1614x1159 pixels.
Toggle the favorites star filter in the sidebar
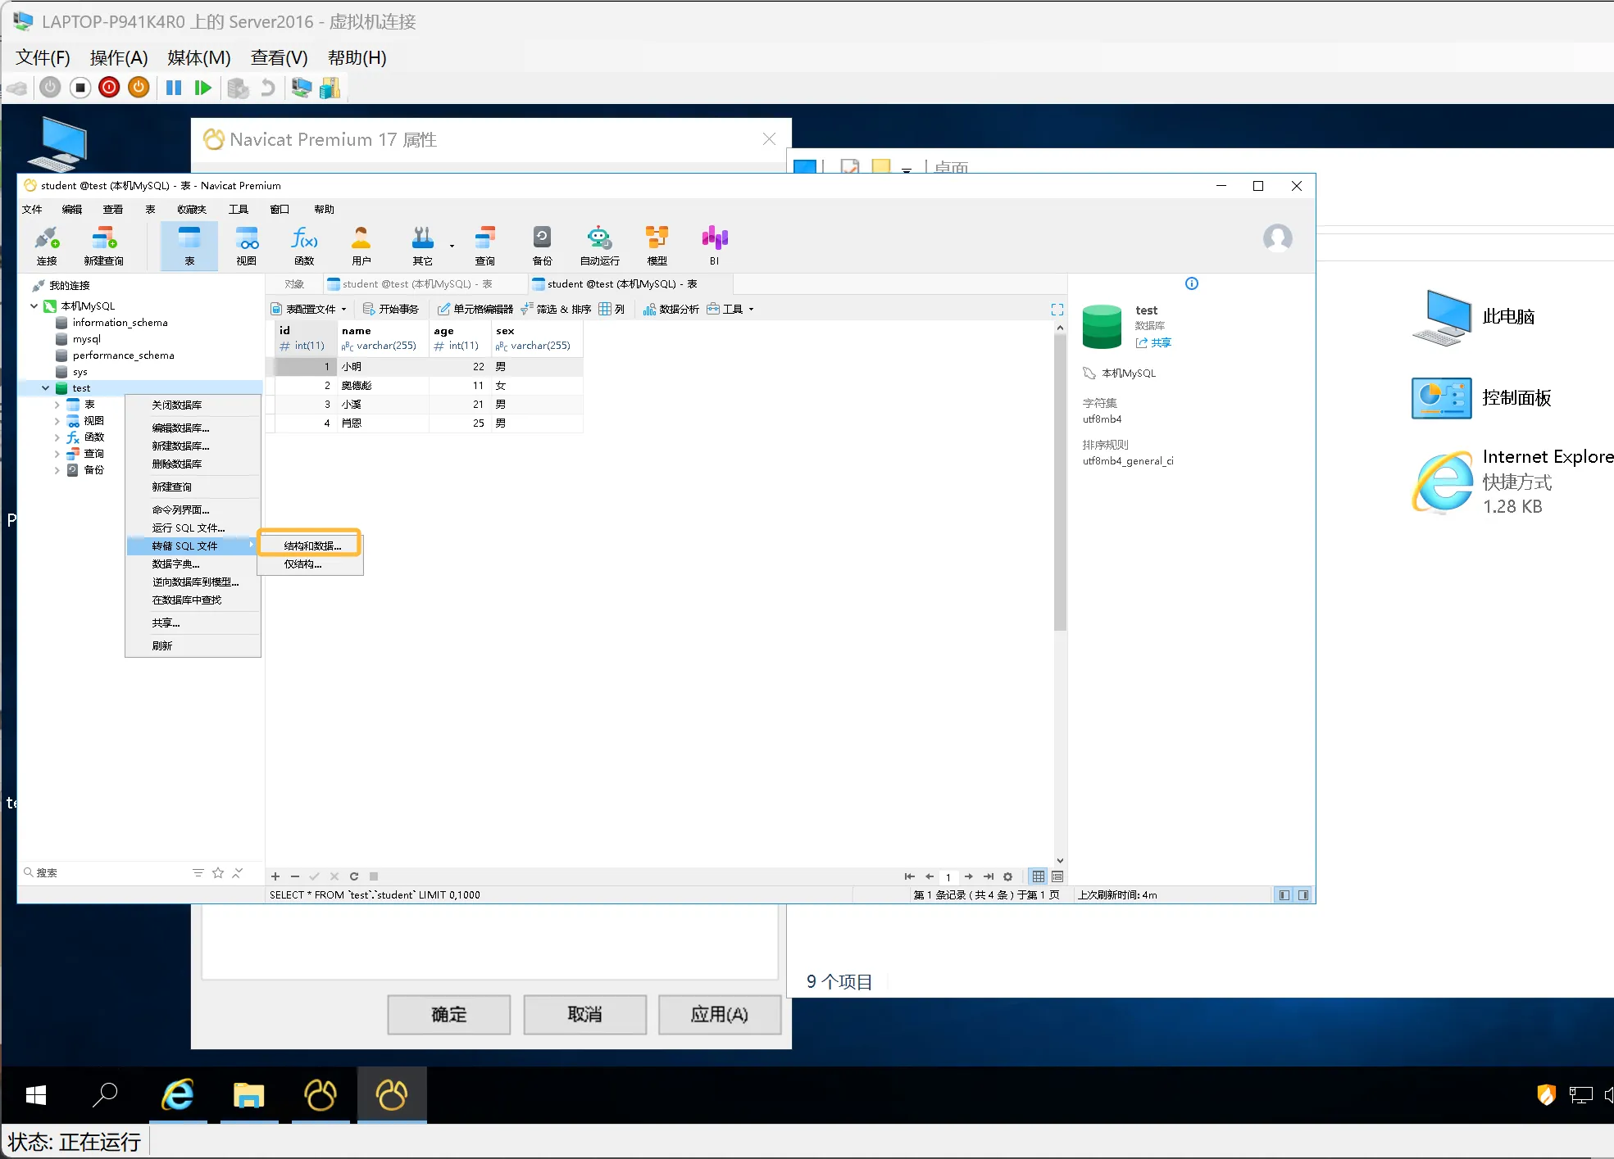(x=218, y=873)
